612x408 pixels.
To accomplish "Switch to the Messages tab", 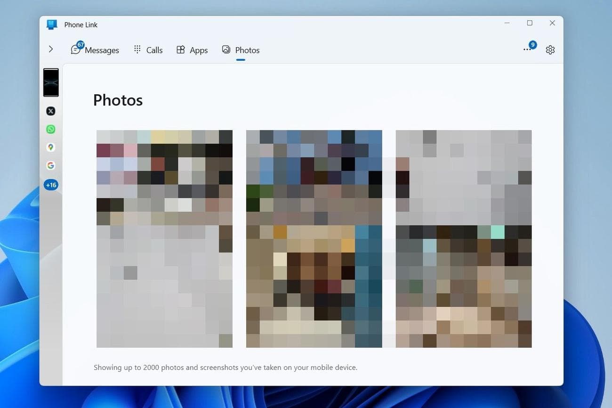I will [x=95, y=50].
